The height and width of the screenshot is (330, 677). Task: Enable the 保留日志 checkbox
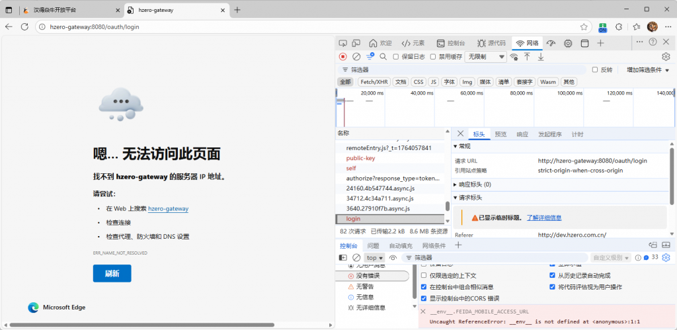pyautogui.click(x=396, y=57)
